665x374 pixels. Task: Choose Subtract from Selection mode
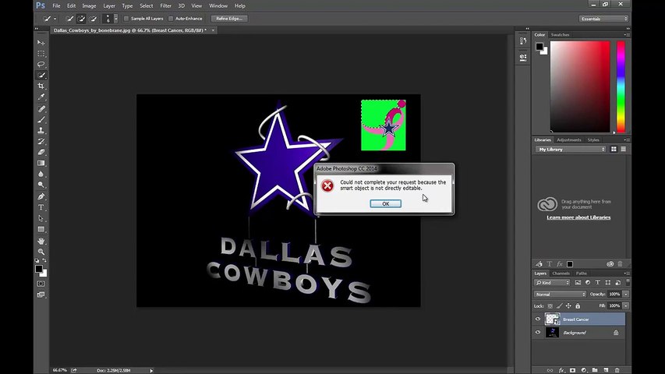(x=94, y=19)
